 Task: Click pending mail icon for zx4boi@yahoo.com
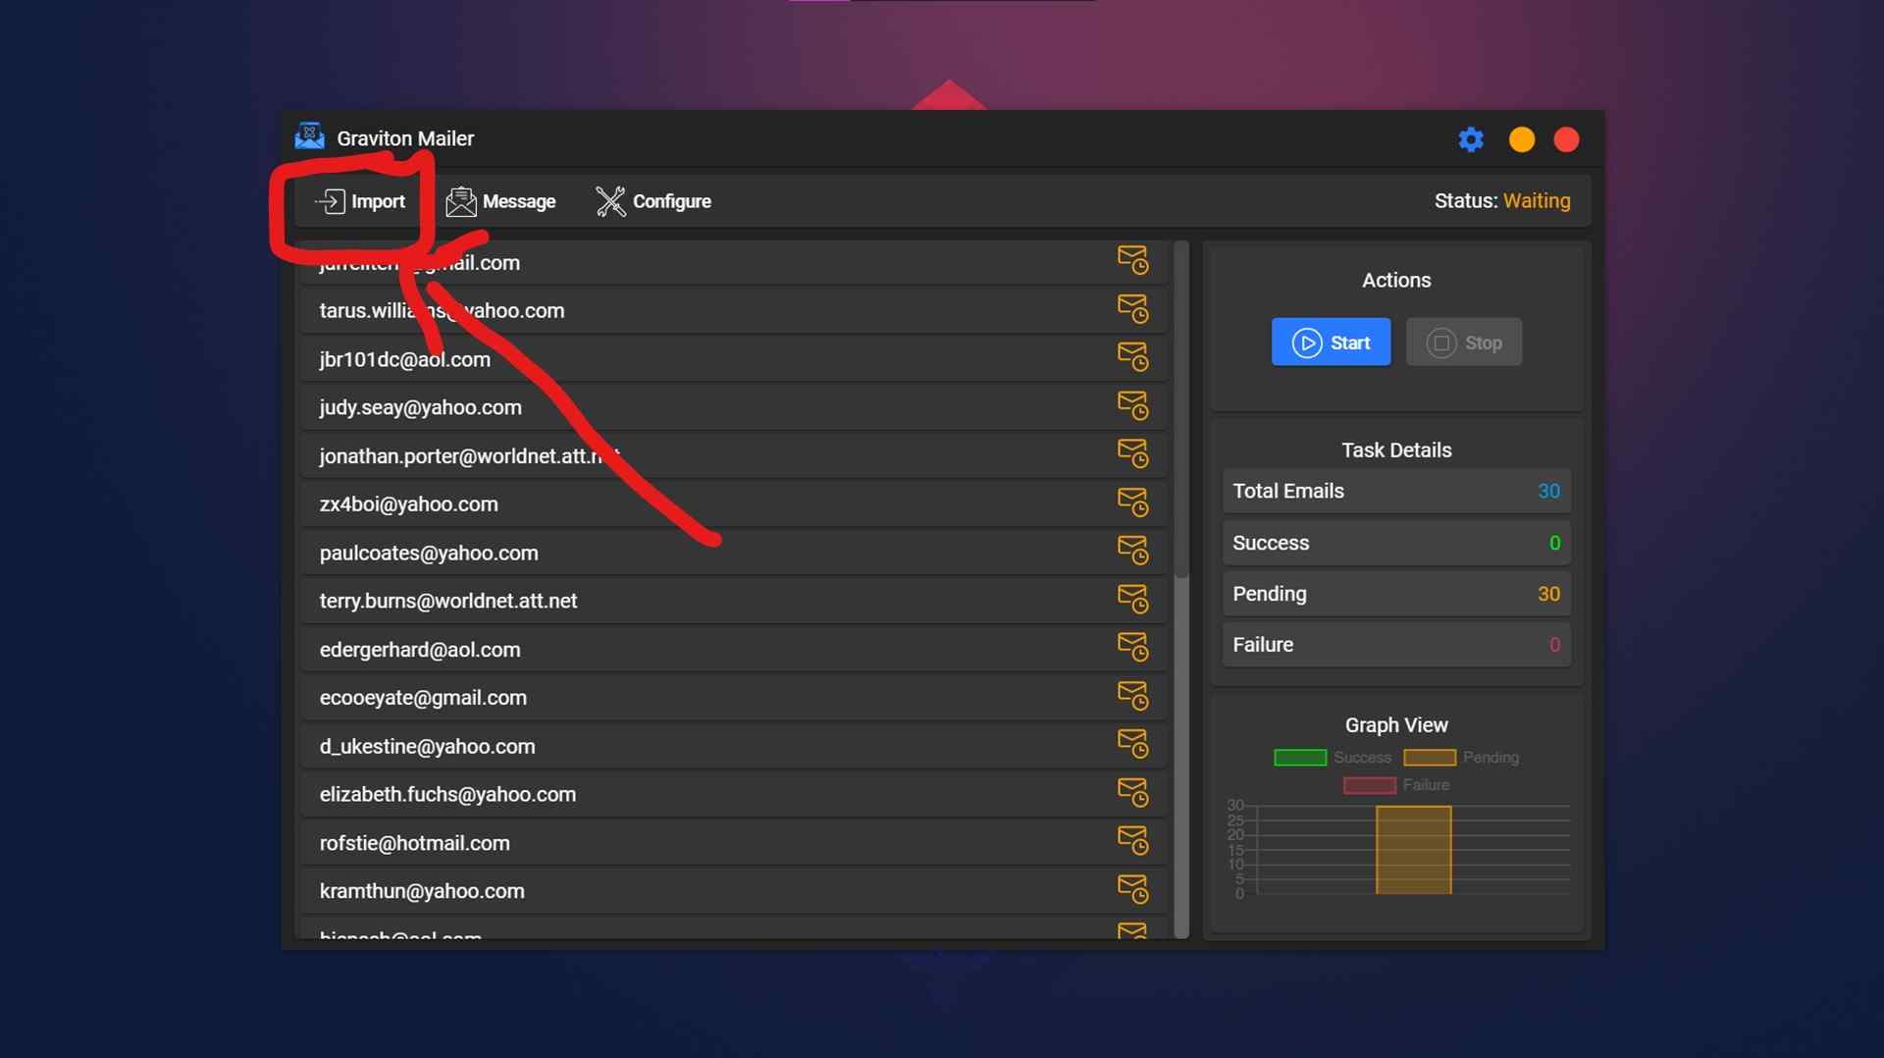1132,503
